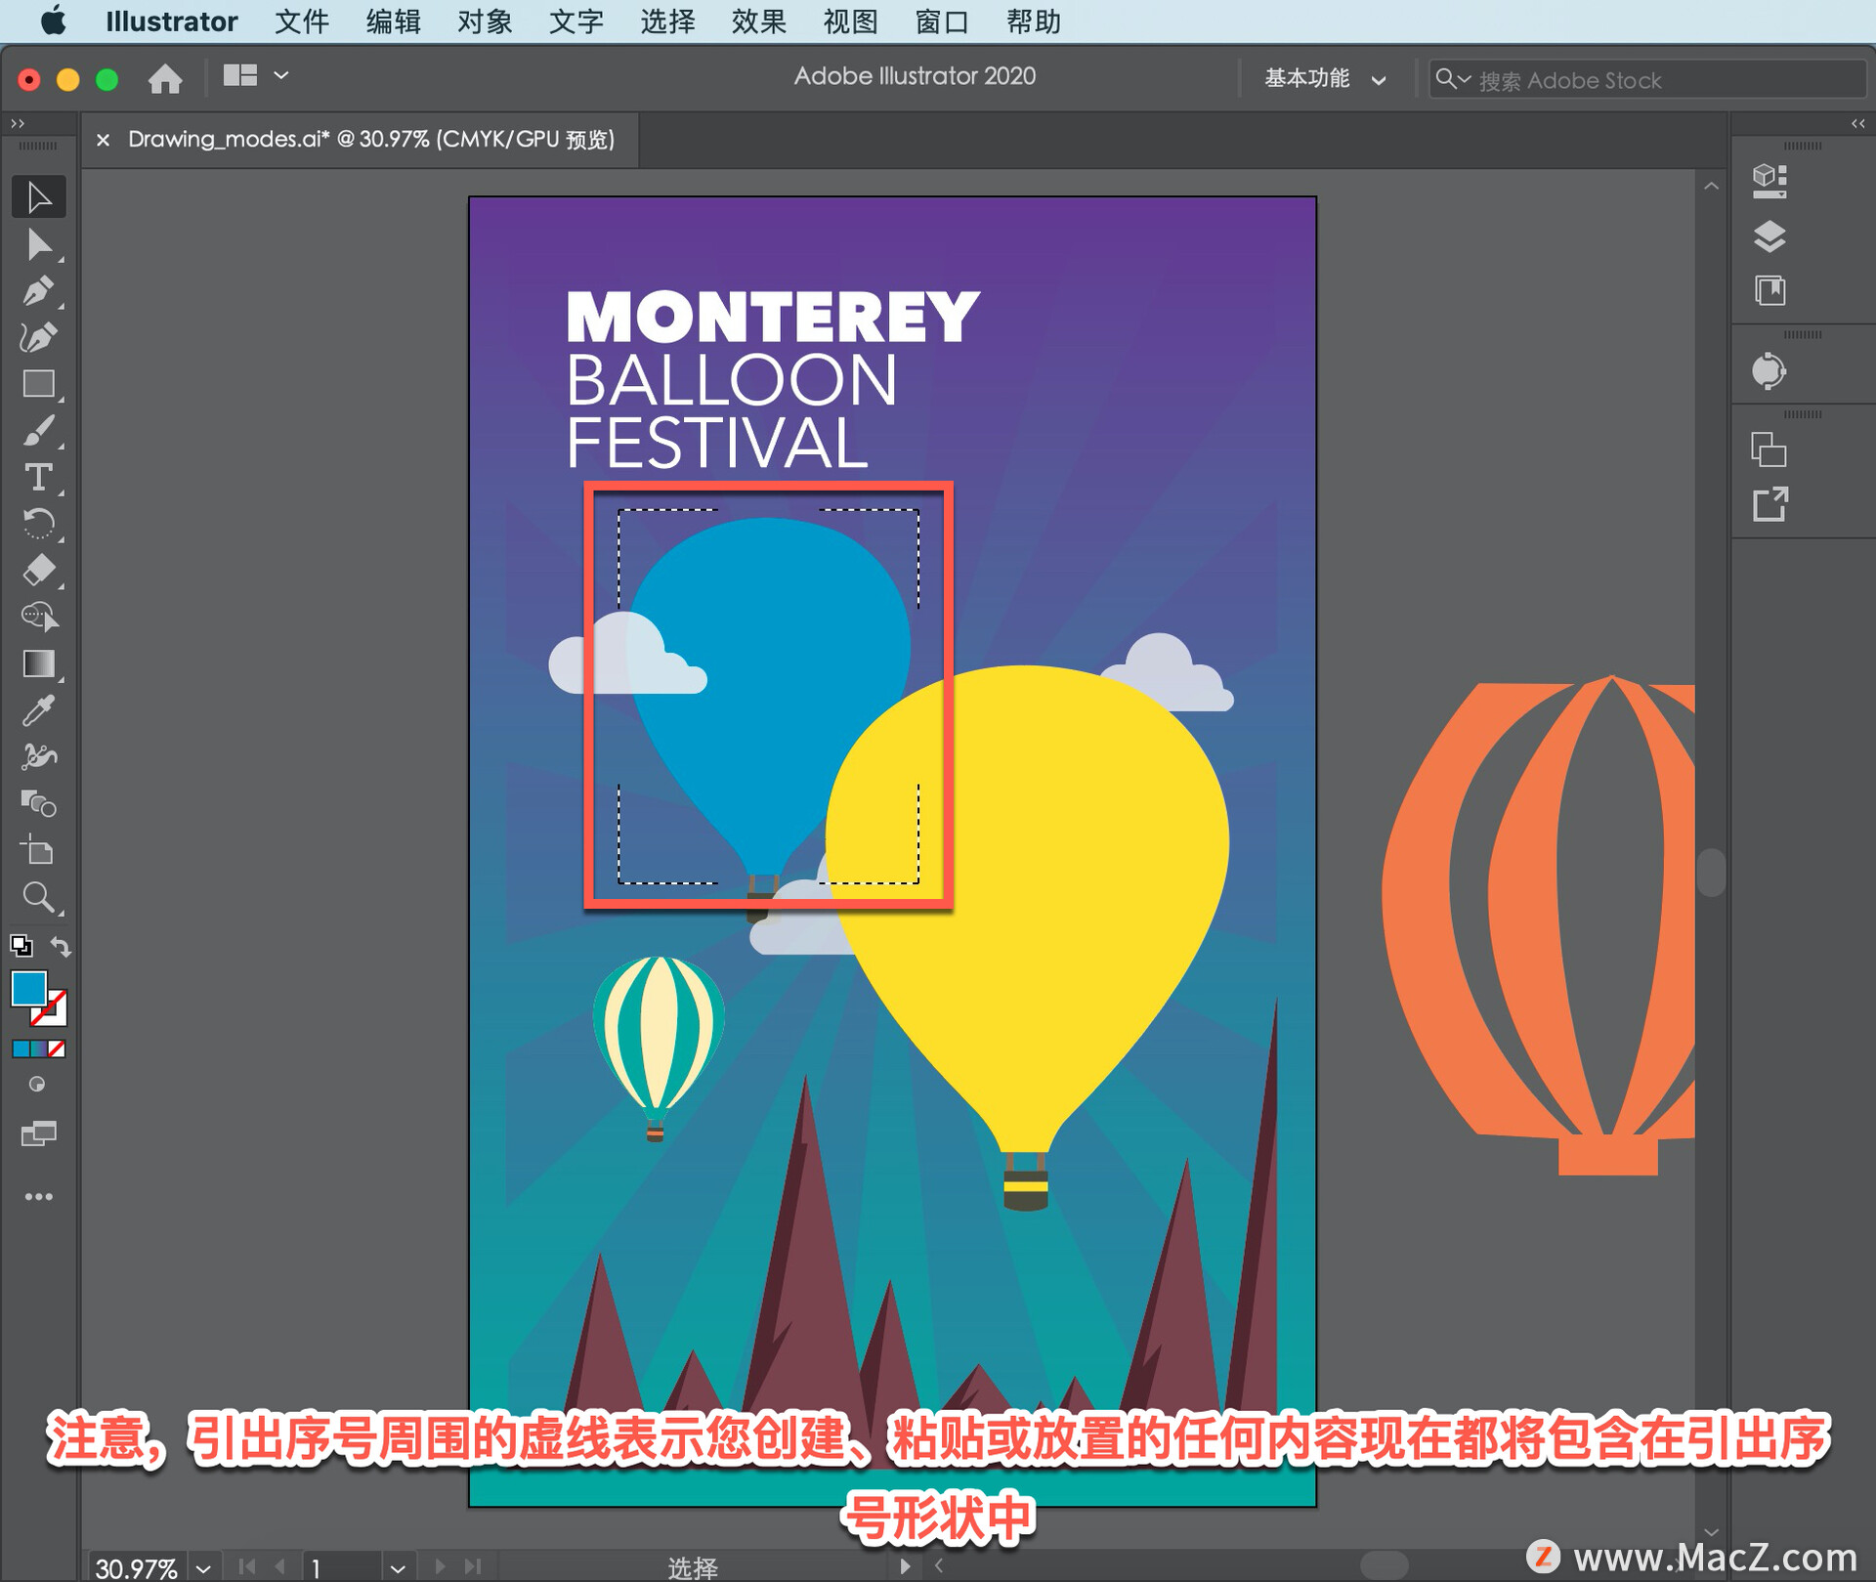Toggle drawing mode button

(x=37, y=1085)
